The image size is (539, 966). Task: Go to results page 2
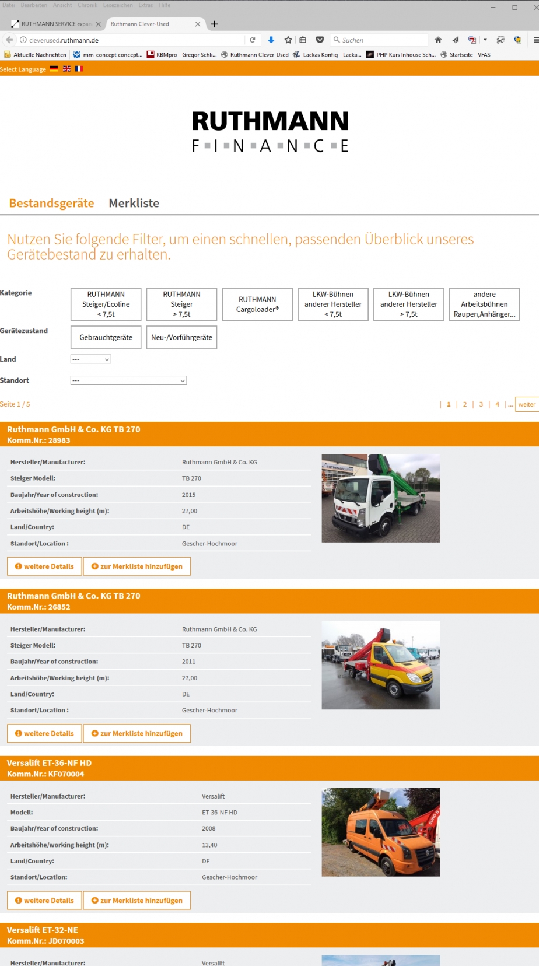[x=465, y=404]
